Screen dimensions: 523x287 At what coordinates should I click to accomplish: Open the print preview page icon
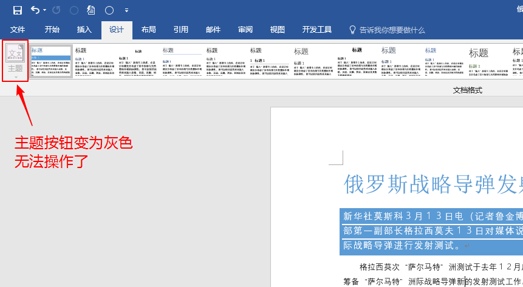tap(91, 10)
